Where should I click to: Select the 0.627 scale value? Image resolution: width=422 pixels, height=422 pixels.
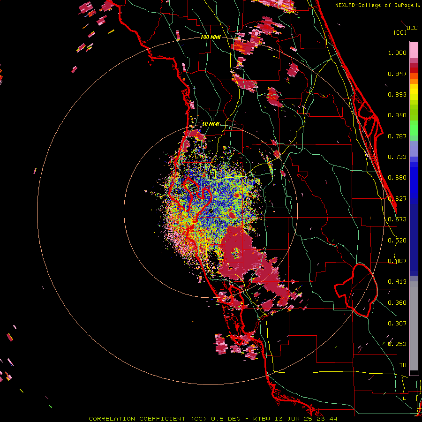[x=397, y=199]
